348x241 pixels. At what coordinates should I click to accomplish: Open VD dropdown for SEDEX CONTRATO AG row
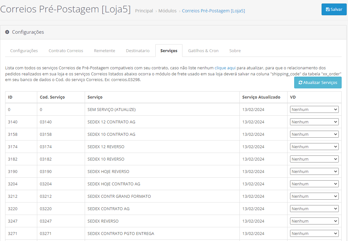[314, 209]
